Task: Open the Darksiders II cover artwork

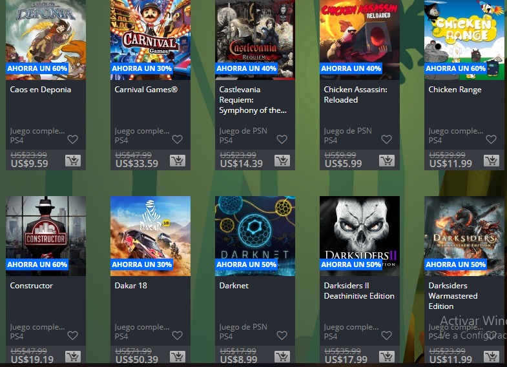Action: [x=360, y=236]
